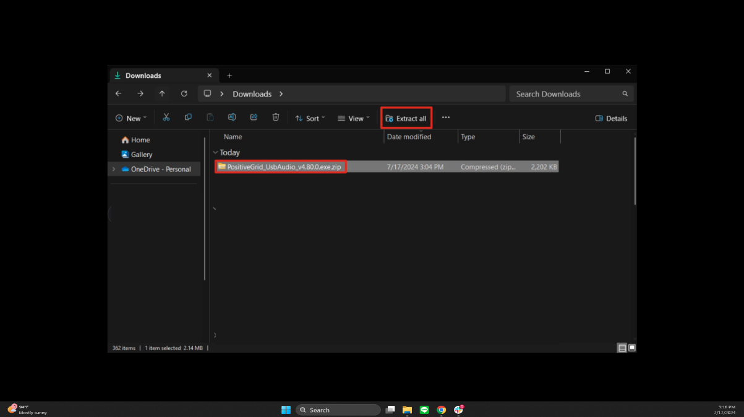Click the This PC monitor icon in address bar
Screen dimensions: 744x417
click(207, 94)
